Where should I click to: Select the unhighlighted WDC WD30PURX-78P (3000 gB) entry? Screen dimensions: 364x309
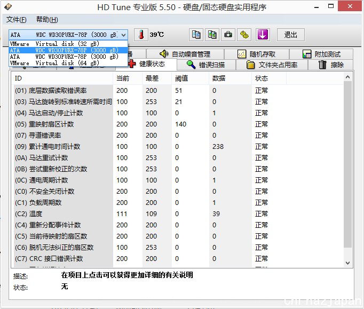point(68,57)
